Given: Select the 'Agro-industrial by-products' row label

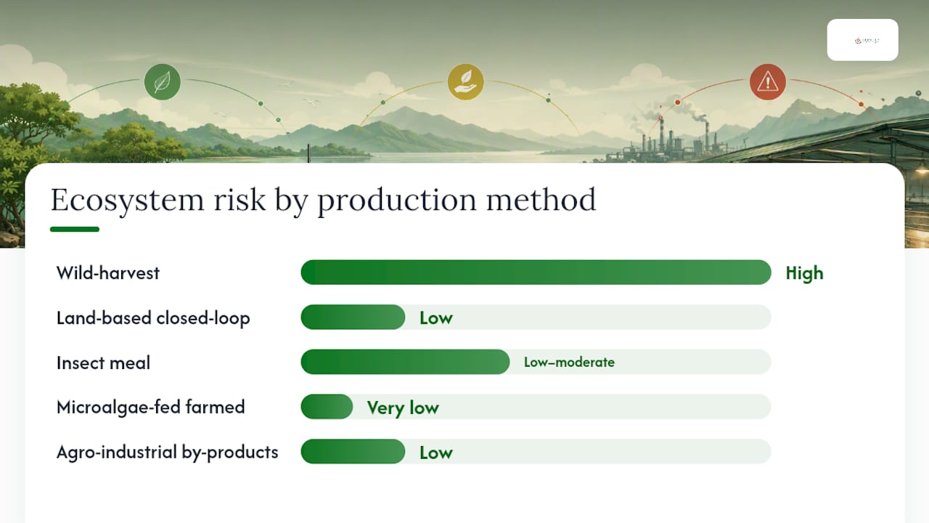Looking at the screenshot, I should [168, 452].
